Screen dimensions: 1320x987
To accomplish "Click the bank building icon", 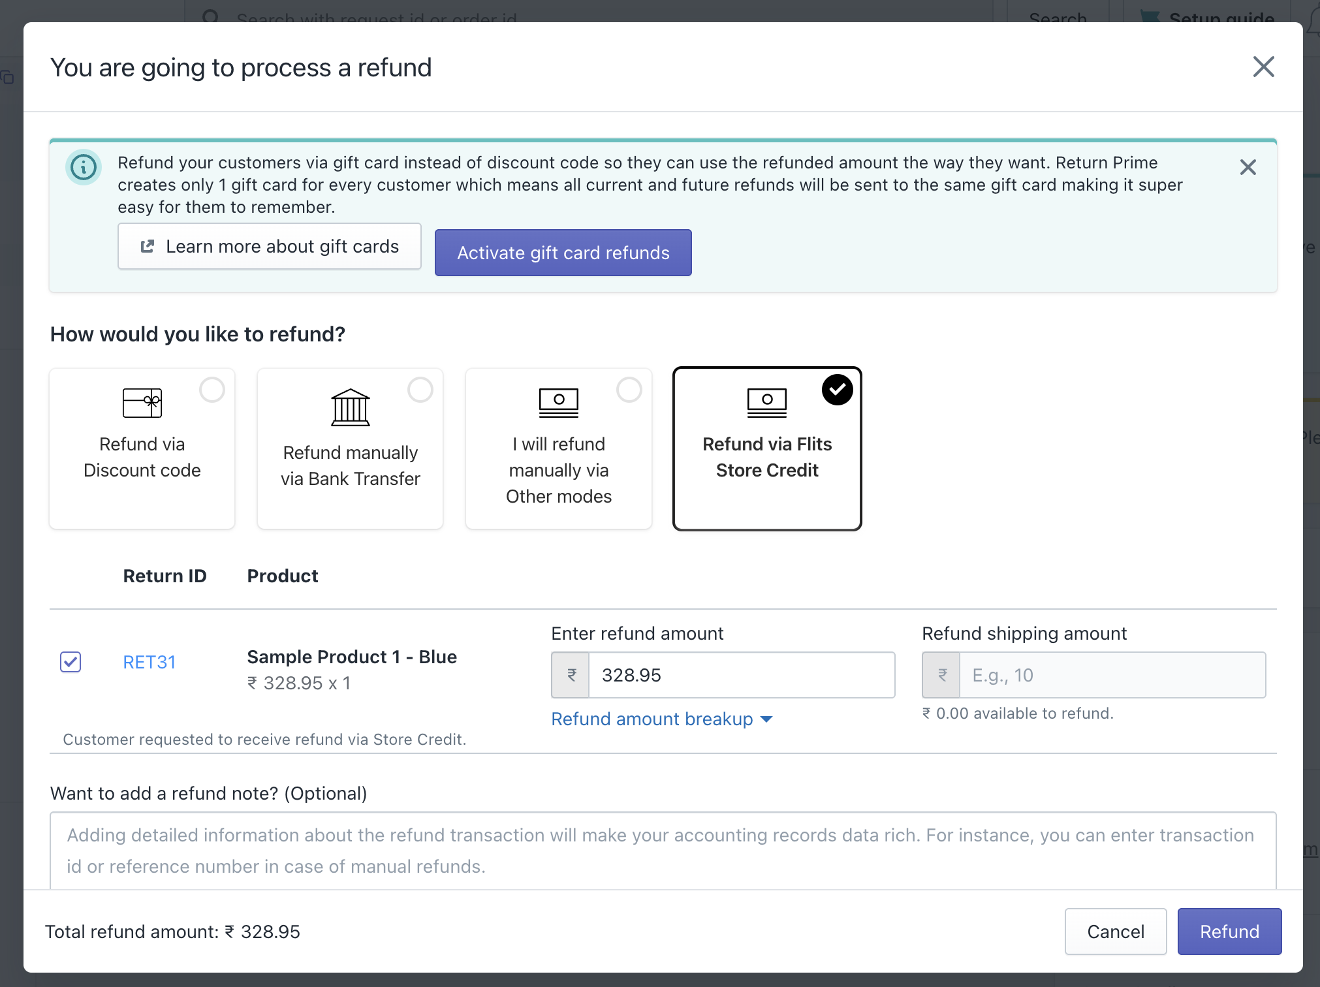I will click(350, 407).
